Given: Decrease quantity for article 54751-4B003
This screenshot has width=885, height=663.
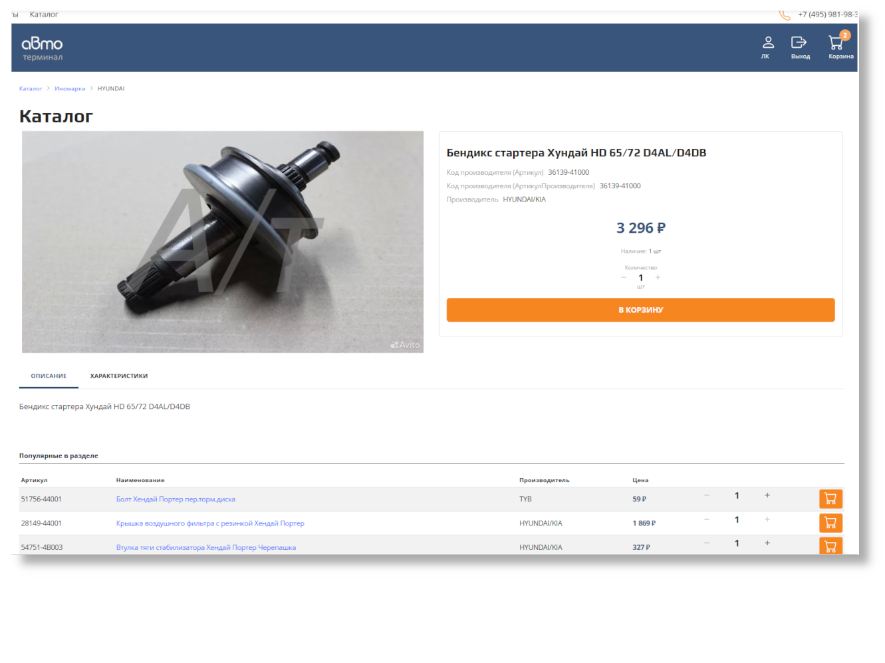Looking at the screenshot, I should [x=707, y=543].
